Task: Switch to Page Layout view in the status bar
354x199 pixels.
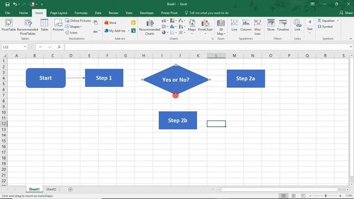Action: pos(293,196)
